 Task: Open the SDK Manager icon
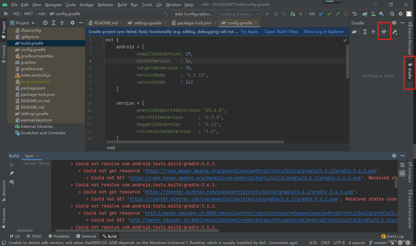coord(381,14)
